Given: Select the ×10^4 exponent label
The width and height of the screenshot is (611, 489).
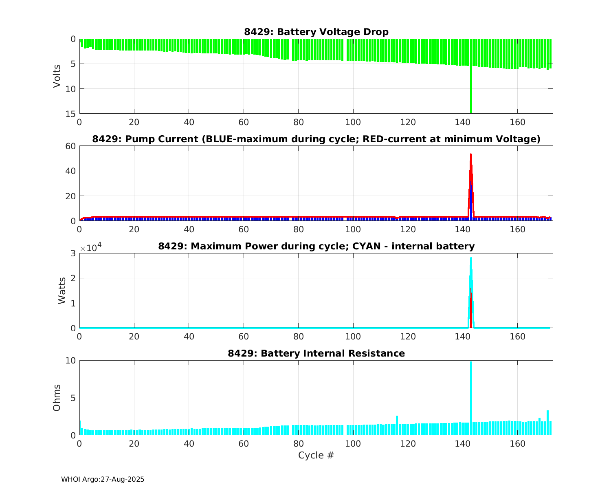Looking at the screenshot, I should (x=90, y=248).
